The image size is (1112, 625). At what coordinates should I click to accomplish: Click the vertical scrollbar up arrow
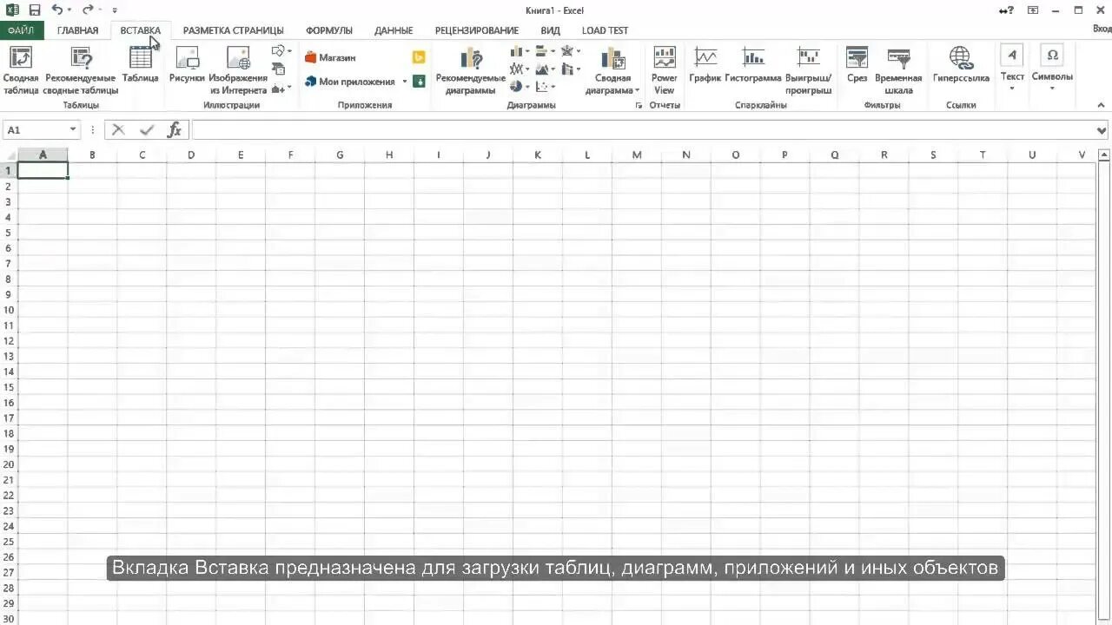pos(1105,155)
